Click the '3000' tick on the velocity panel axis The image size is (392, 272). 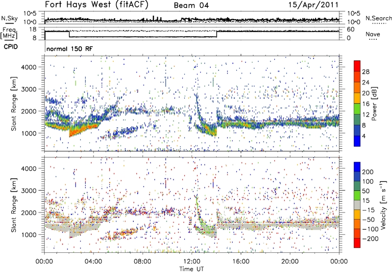[x=28, y=190]
